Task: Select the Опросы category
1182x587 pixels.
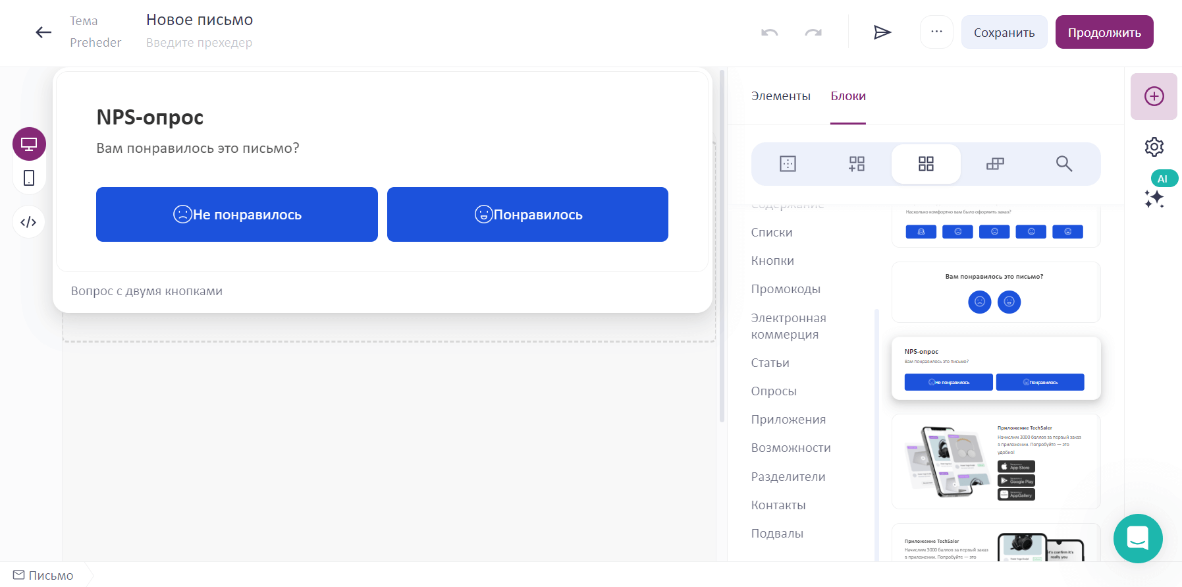Action: (774, 391)
